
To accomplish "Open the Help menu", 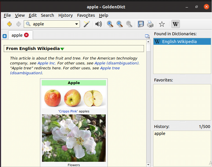I will click(x=103, y=15).
